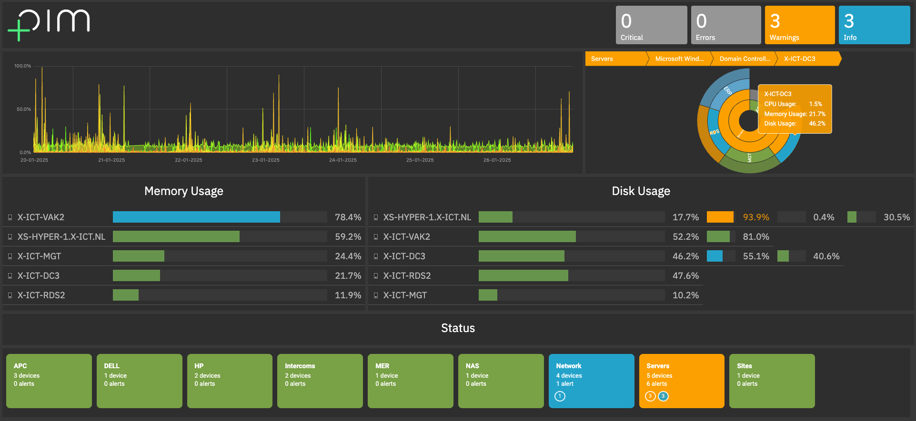The image size is (916, 421).
Task: Click orange warning badge on Servers tile
Action: click(650, 396)
